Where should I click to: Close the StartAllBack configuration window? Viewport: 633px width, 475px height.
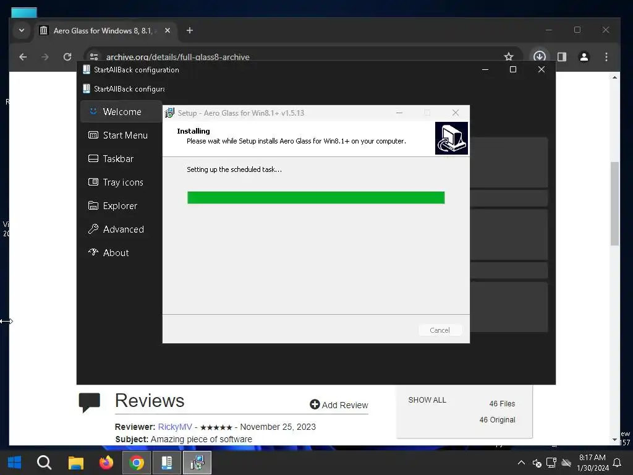coord(542,69)
